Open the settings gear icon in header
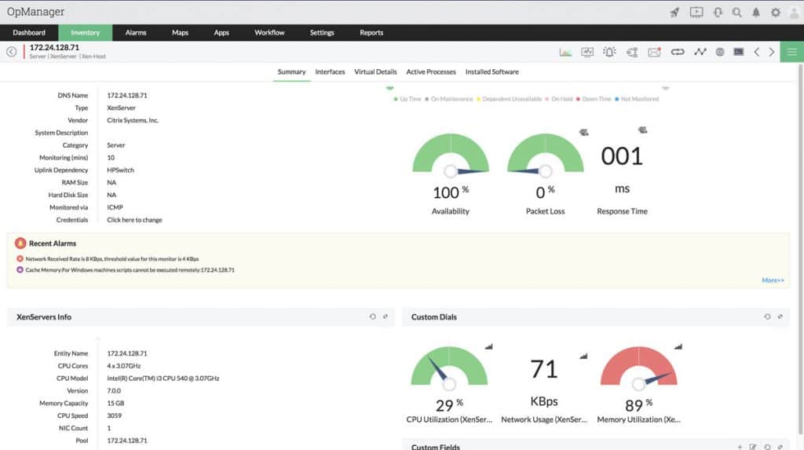The height and width of the screenshot is (450, 804). click(775, 13)
